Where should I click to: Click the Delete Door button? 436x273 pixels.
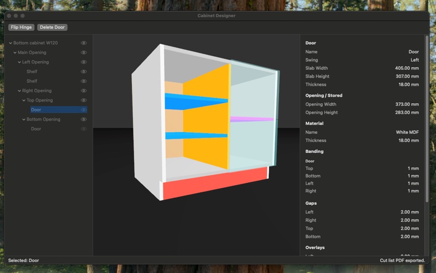pyautogui.click(x=52, y=27)
